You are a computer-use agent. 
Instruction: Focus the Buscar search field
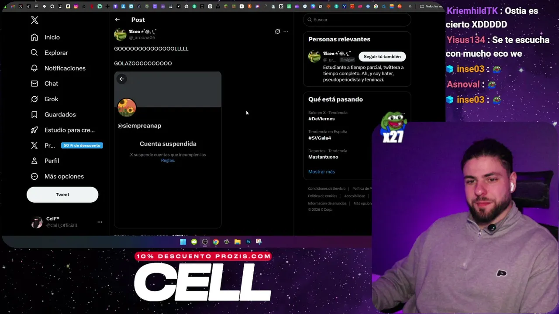point(357,20)
